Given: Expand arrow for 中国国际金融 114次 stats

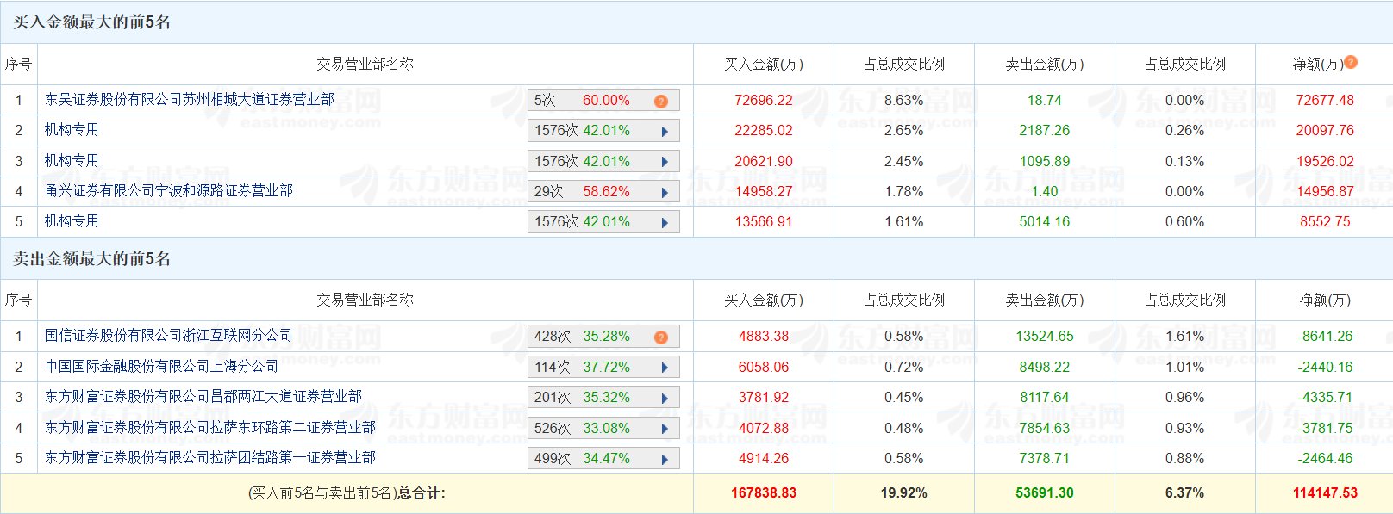Looking at the screenshot, I should [665, 368].
